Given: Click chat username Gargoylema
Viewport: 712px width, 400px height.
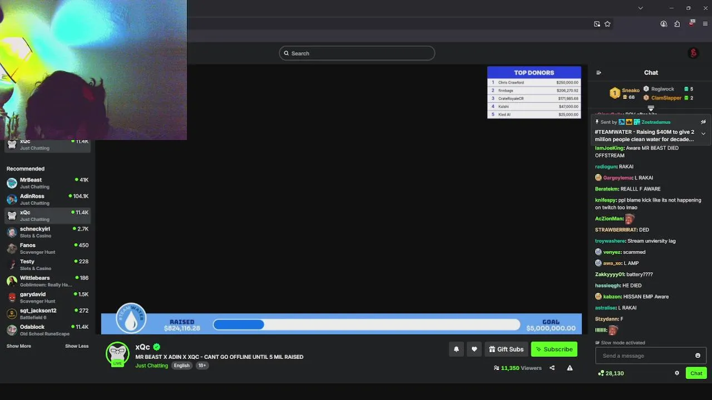Looking at the screenshot, I should pyautogui.click(x=617, y=178).
